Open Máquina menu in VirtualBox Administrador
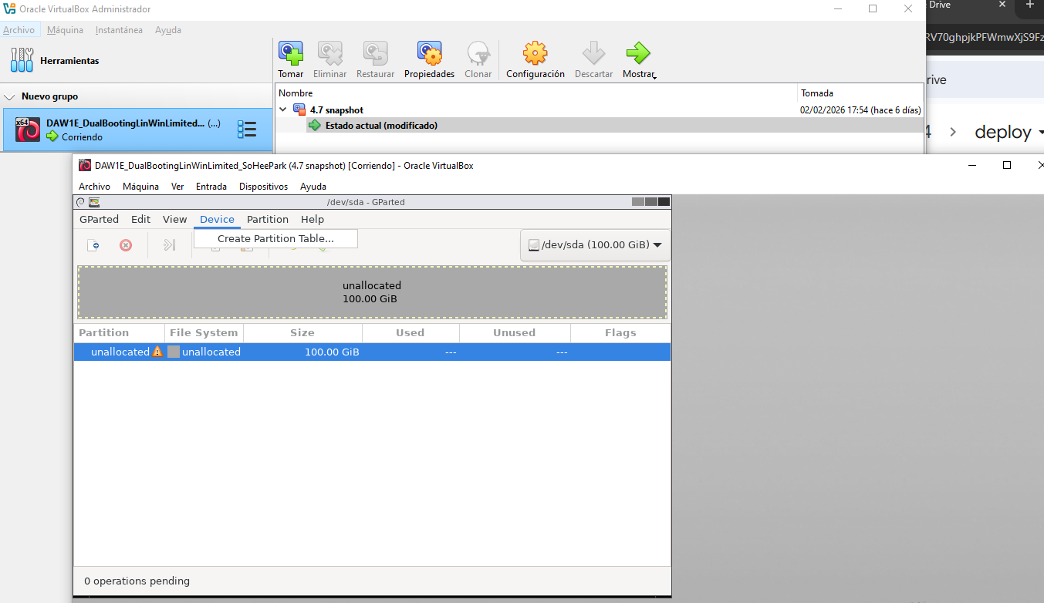The image size is (1044, 603). point(65,30)
